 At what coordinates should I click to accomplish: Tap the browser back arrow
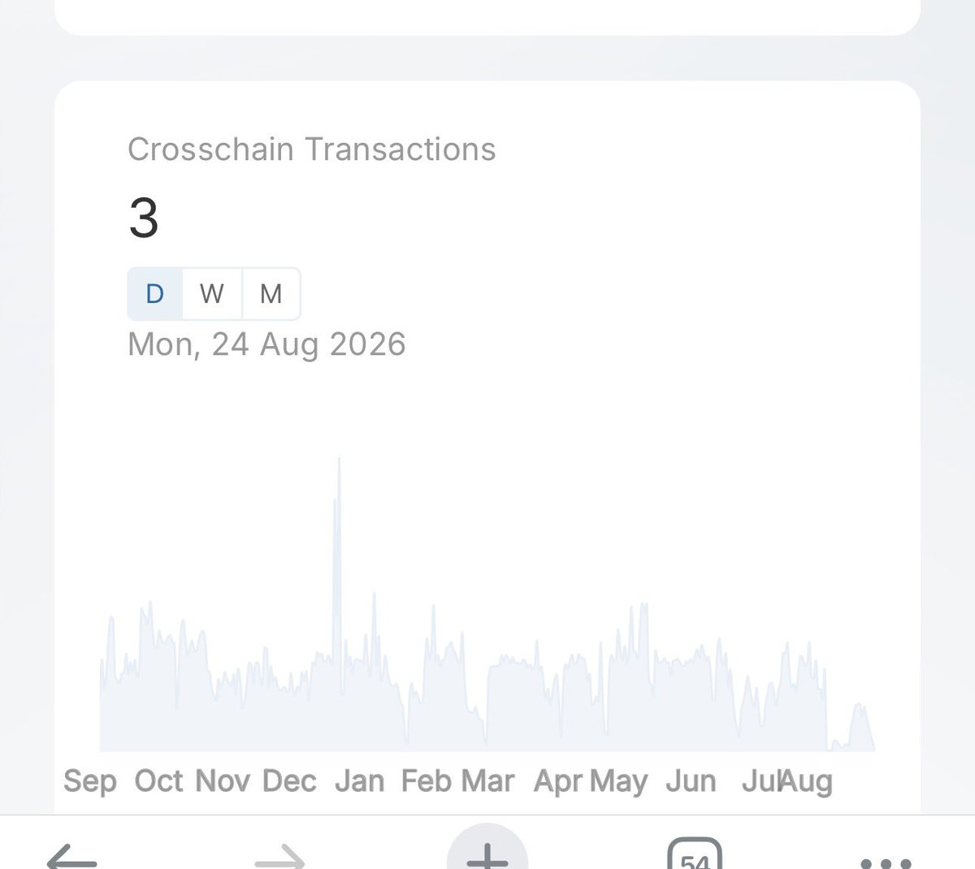tap(71, 855)
